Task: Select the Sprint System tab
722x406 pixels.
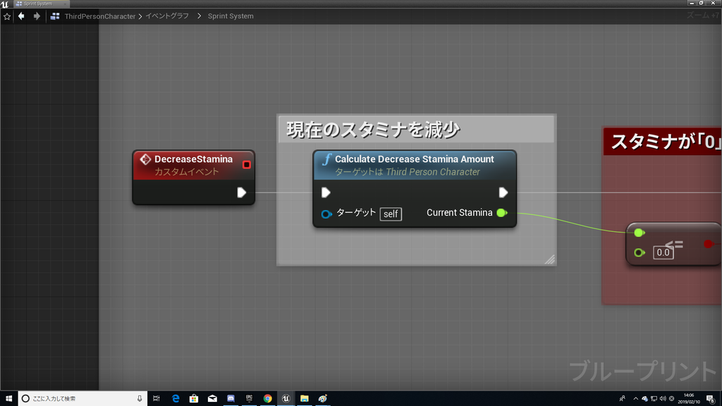Action: [39, 3]
